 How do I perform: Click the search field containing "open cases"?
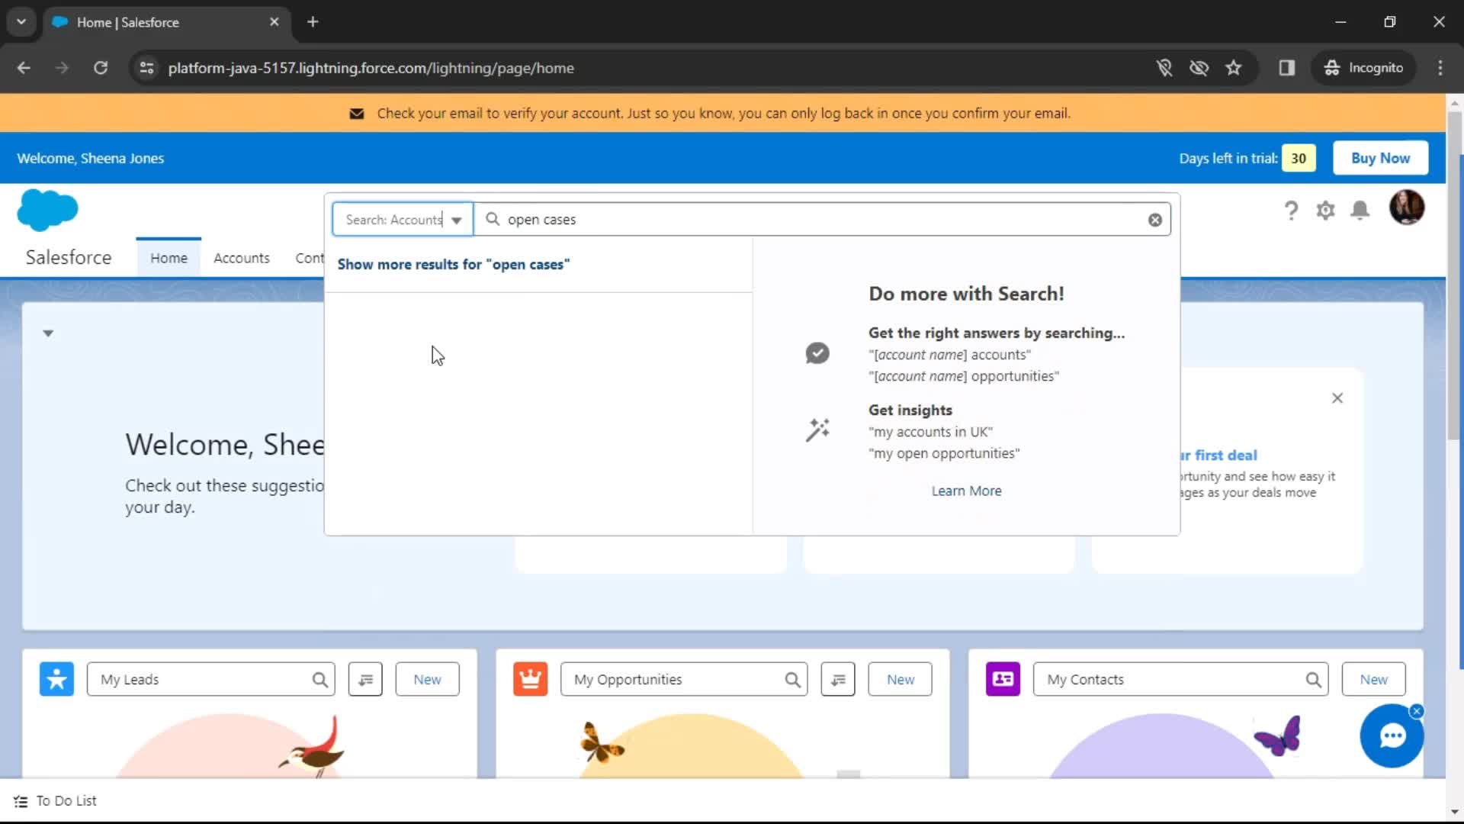822,220
